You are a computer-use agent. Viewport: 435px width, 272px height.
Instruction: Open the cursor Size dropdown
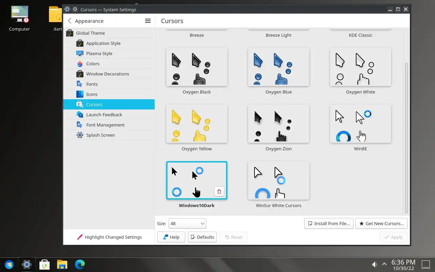[x=187, y=223]
